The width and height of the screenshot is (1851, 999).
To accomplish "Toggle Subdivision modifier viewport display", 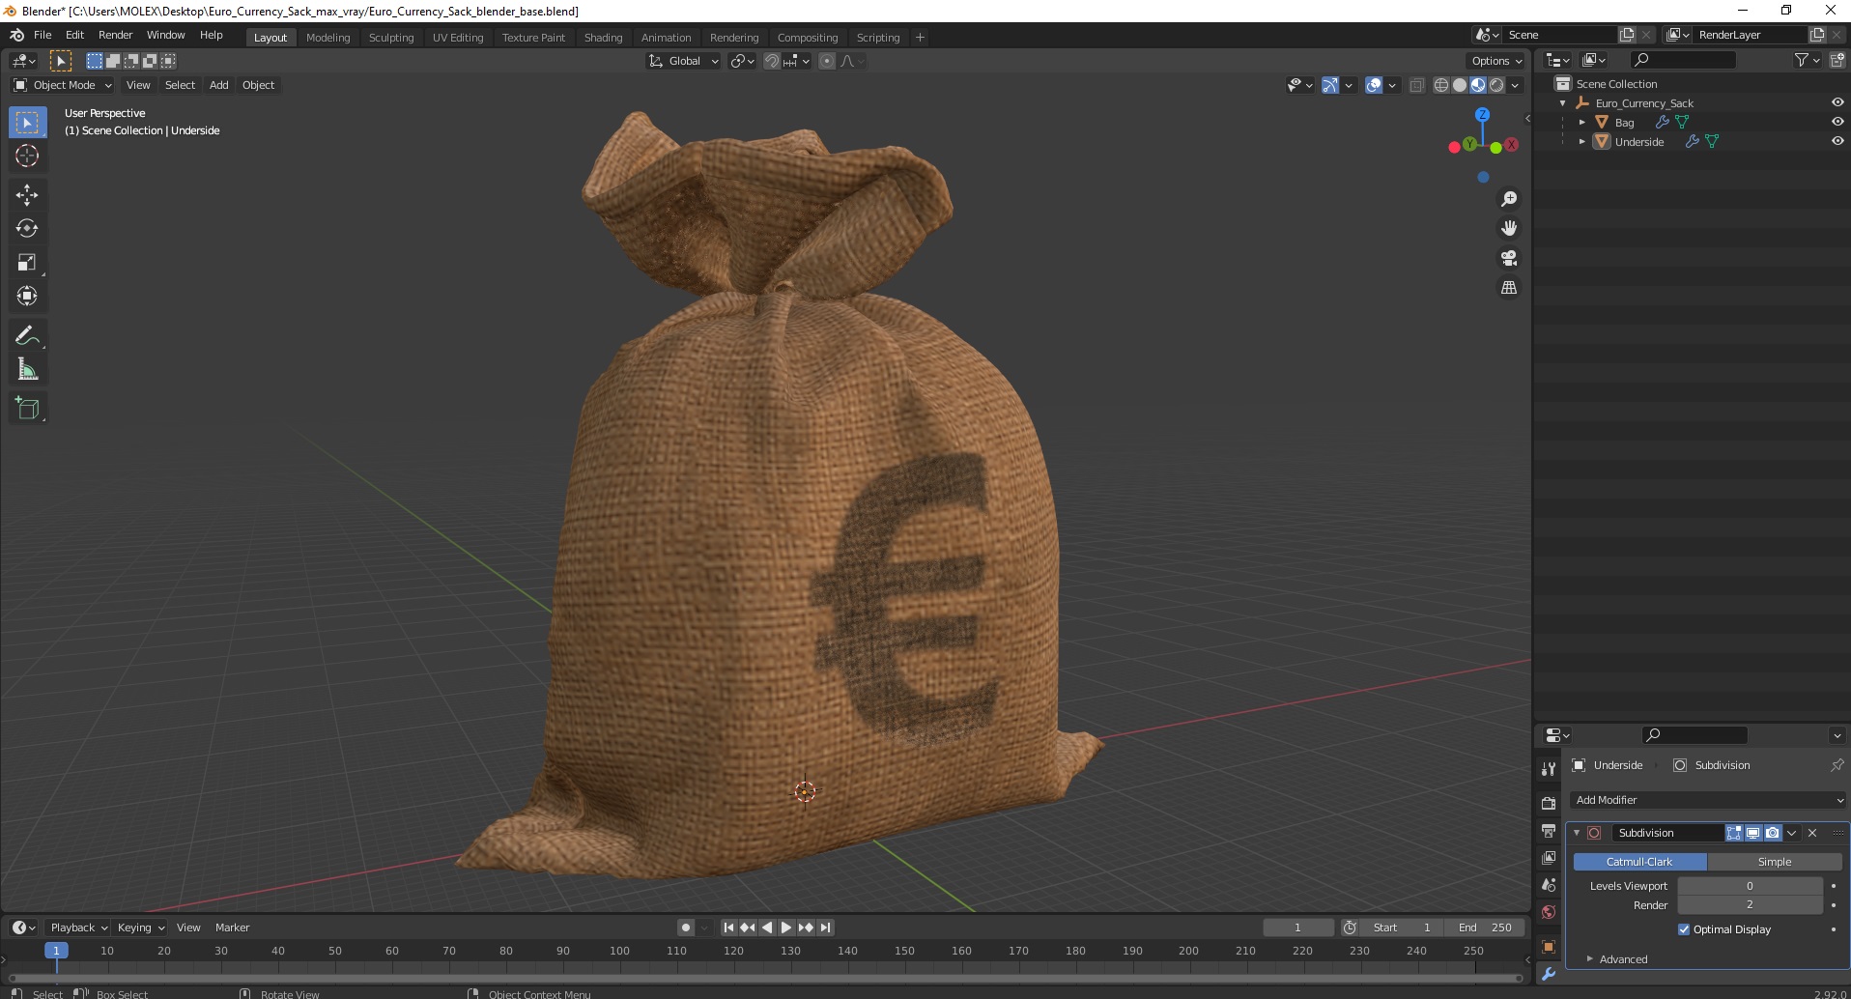I will [x=1753, y=833].
